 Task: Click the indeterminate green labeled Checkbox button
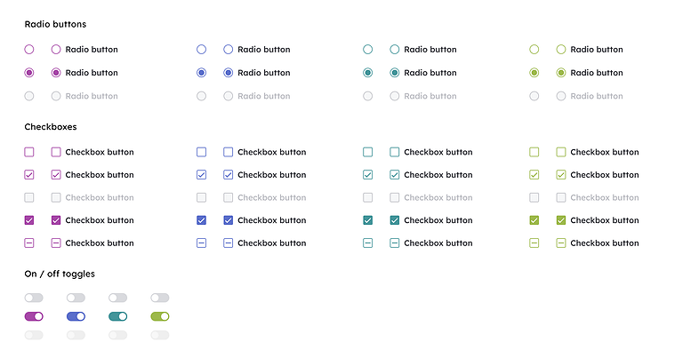[x=561, y=243]
